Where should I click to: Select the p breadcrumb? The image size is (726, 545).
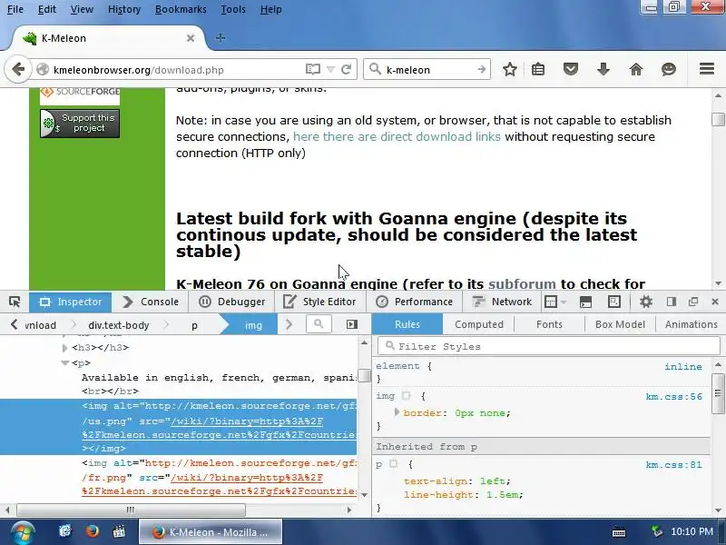click(194, 325)
